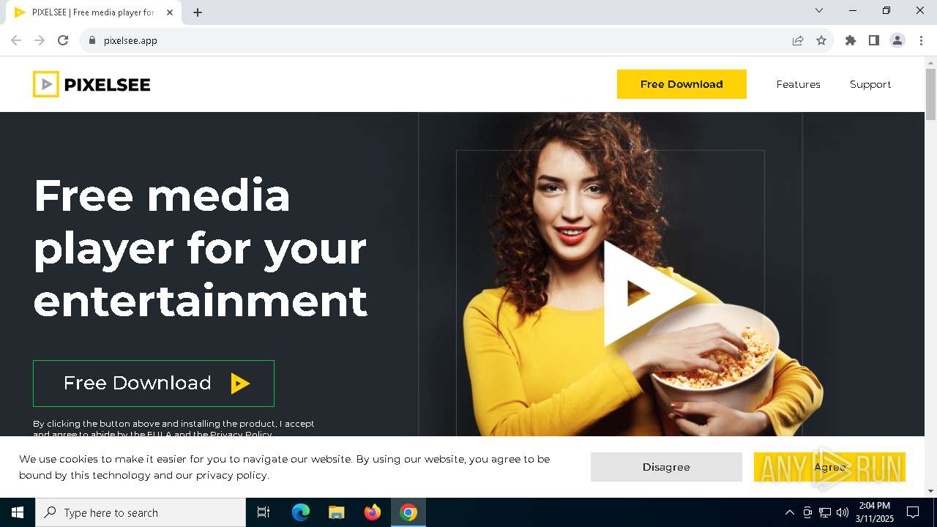Viewport: 937px width, 527px height.
Task: Open Task View in the taskbar
Action: pos(264,512)
